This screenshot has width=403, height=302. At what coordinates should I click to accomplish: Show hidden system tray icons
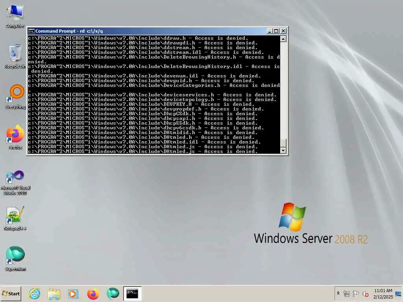pyautogui.click(x=338, y=293)
